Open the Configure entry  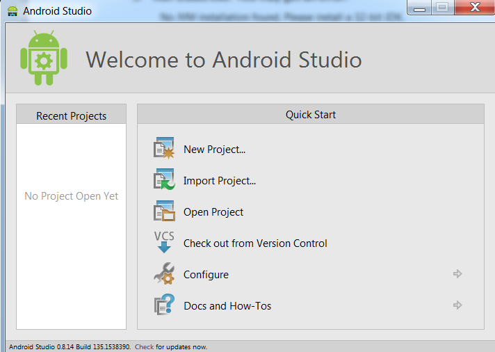pos(206,275)
